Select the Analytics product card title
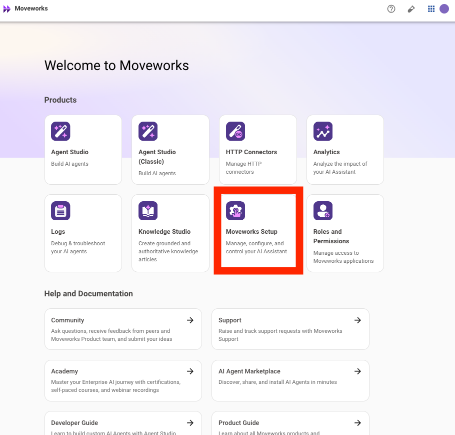455x435 pixels. point(326,152)
